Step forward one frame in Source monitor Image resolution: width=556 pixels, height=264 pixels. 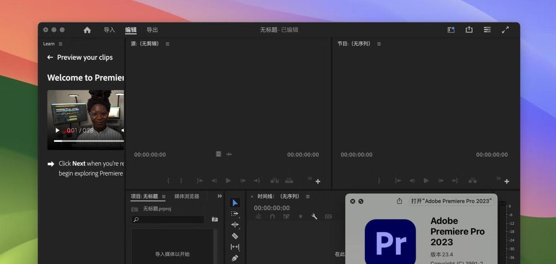point(243,181)
